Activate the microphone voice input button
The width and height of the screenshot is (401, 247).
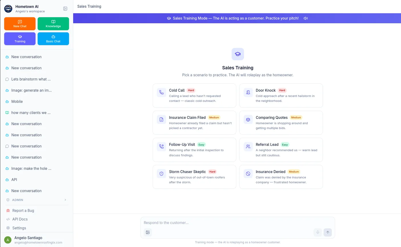(318, 232)
